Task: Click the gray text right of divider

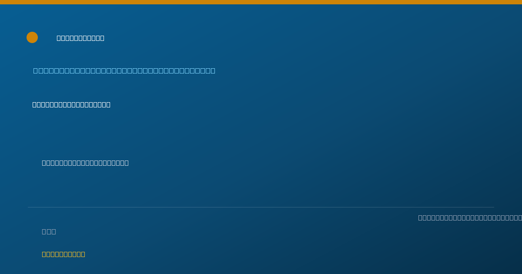Action: point(470,217)
